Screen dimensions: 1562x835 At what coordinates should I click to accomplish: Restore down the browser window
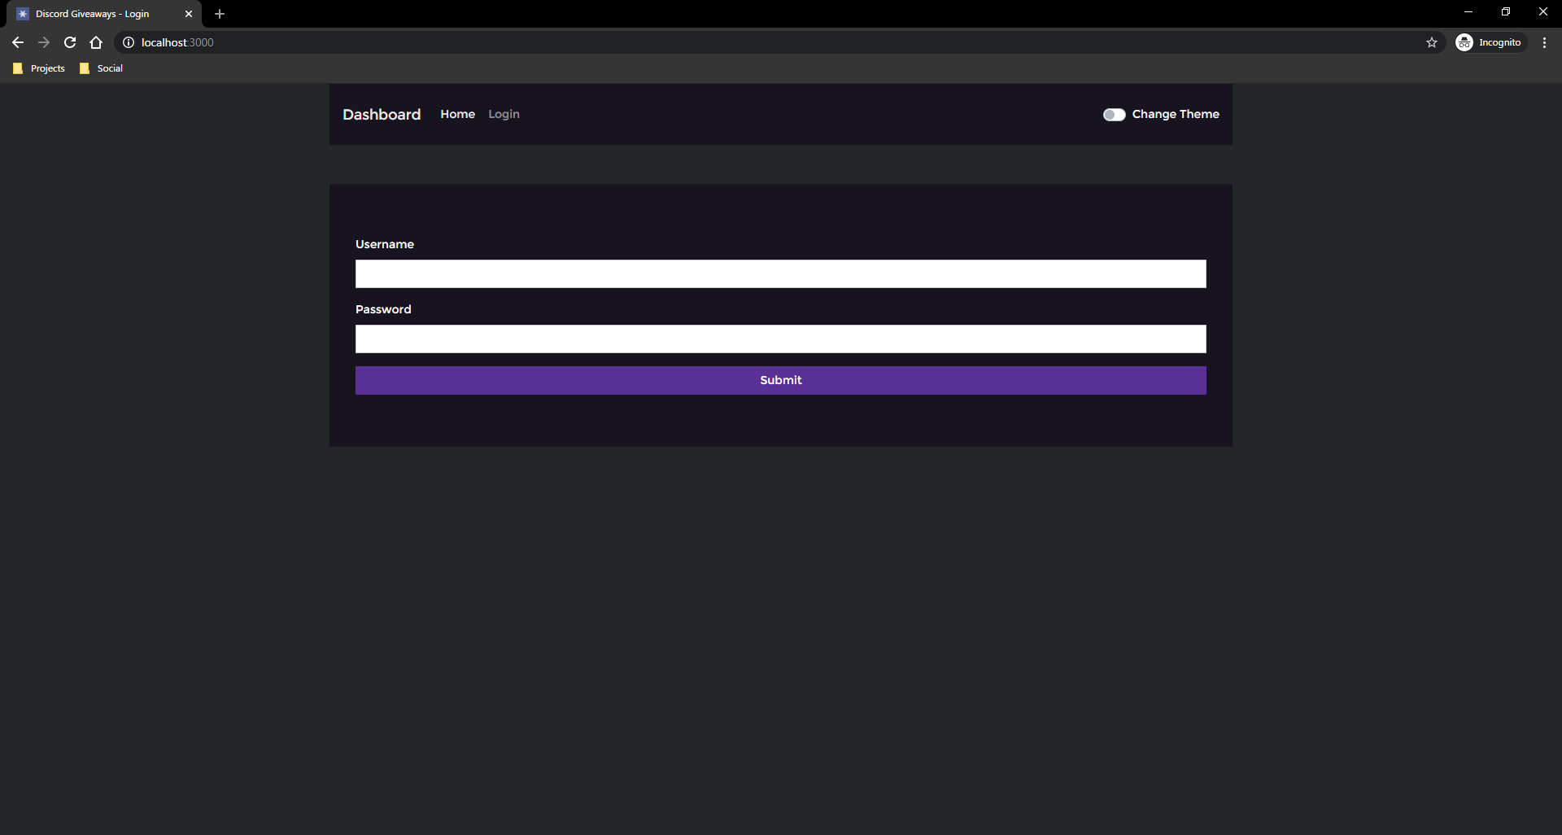(x=1506, y=12)
